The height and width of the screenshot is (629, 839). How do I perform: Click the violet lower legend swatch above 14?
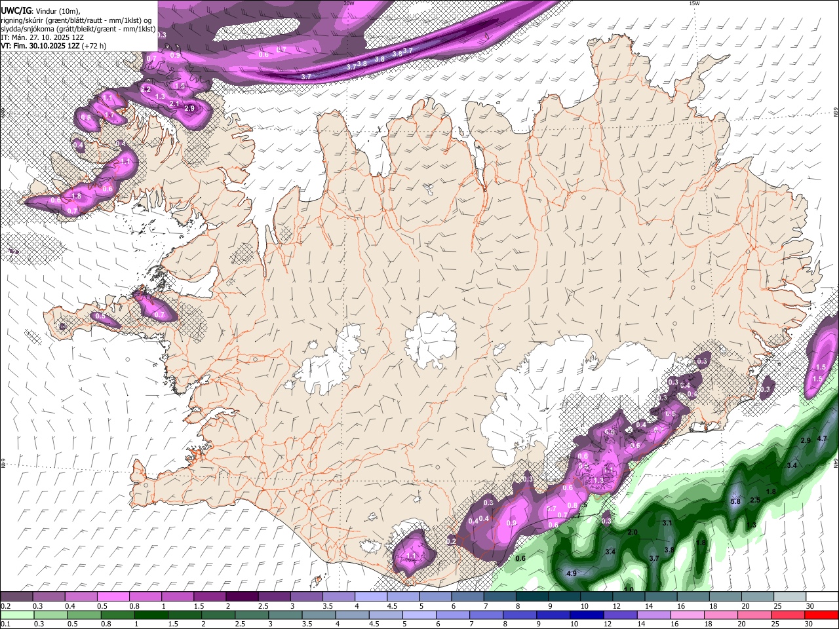click(654, 615)
